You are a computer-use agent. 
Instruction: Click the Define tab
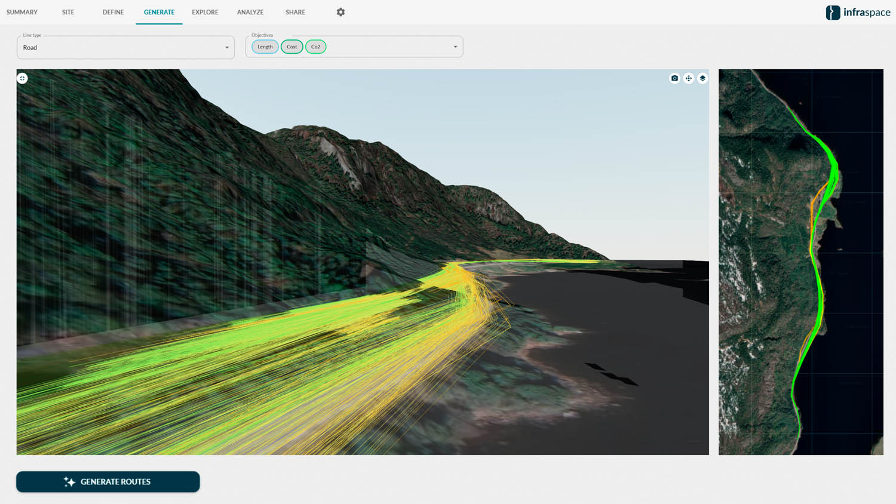coord(113,12)
